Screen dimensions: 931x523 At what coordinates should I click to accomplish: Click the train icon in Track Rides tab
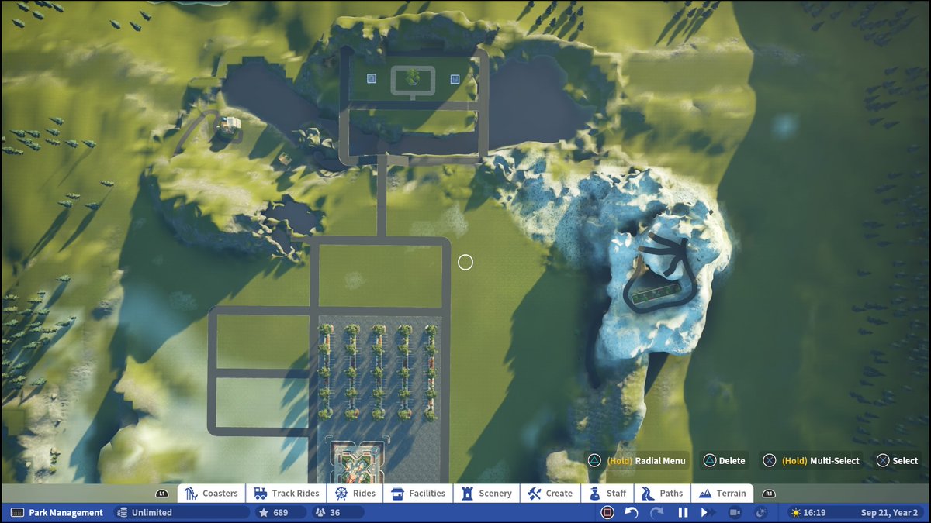tap(260, 494)
